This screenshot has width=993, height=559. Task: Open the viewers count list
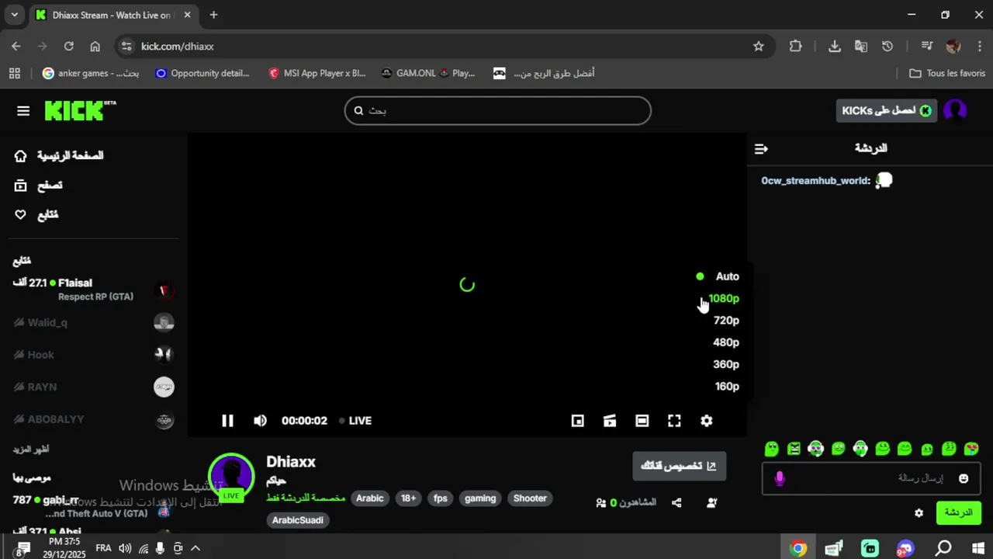coord(626,503)
